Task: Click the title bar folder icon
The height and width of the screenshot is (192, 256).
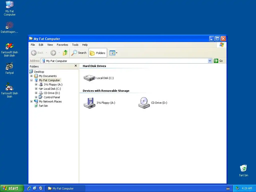Action: pyautogui.click(x=31, y=38)
